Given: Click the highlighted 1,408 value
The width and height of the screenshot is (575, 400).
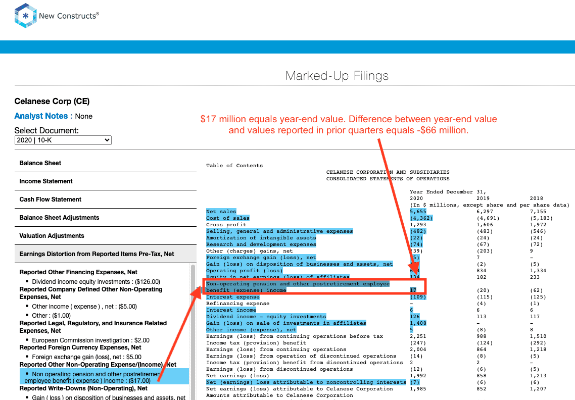Looking at the screenshot, I should point(418,323).
